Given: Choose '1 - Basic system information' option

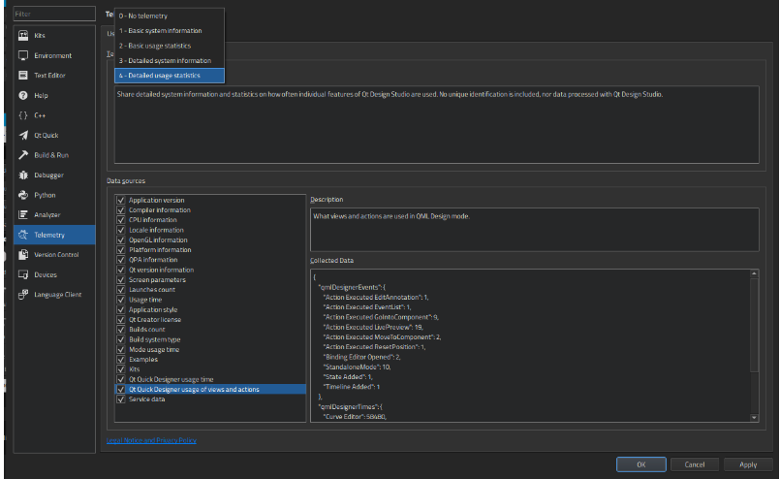Looking at the screenshot, I should tap(170, 31).
